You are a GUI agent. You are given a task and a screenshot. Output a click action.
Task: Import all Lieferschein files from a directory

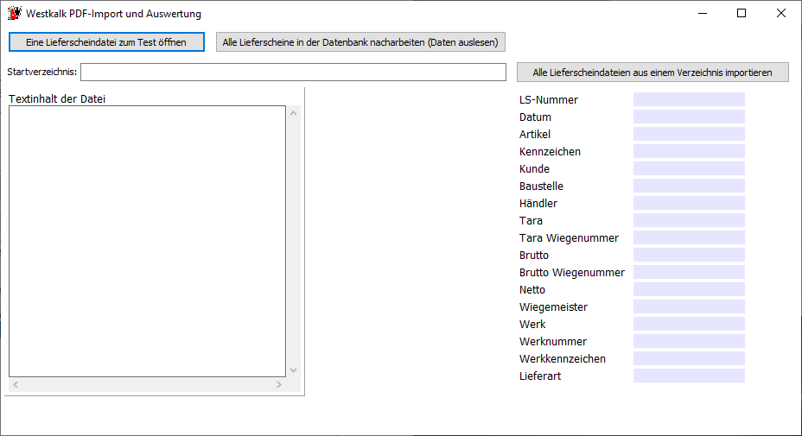652,72
